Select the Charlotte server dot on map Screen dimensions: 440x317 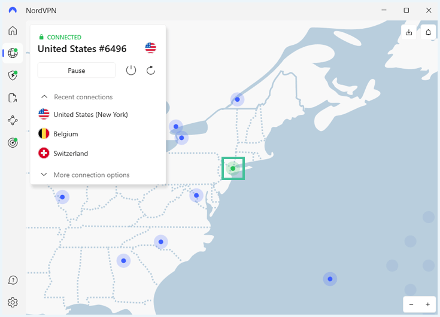coord(161,242)
